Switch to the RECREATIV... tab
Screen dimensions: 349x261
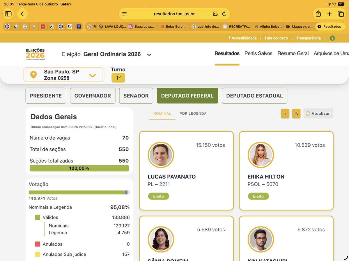[x=237, y=26]
